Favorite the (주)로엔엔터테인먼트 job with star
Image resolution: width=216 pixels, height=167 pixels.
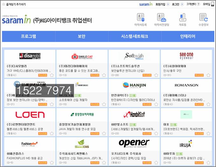point(52,134)
